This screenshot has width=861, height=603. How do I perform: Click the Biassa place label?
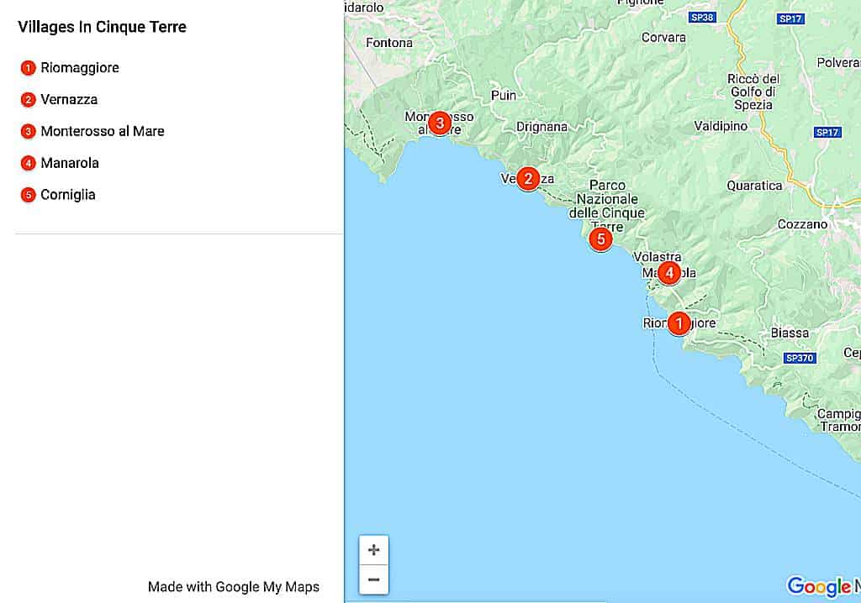pos(790,333)
